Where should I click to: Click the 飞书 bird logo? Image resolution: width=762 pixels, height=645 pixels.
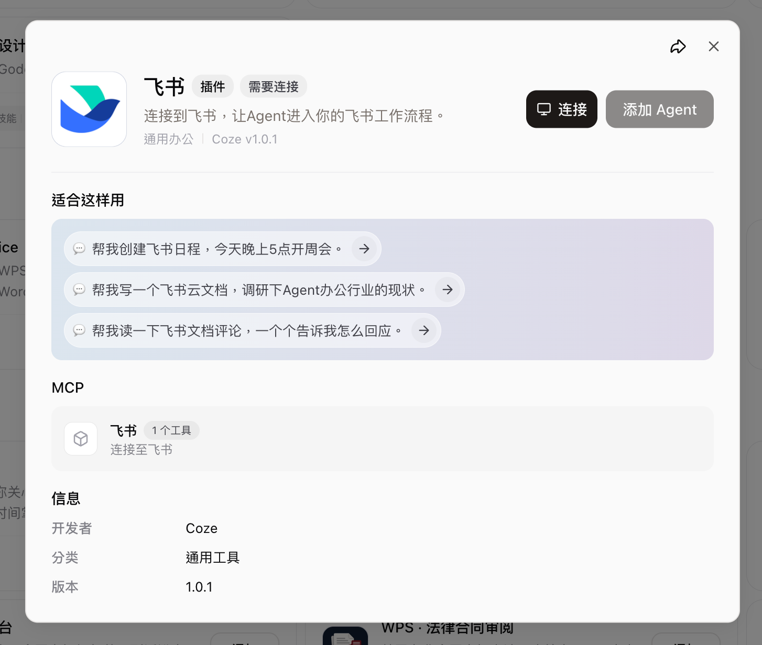coord(89,109)
